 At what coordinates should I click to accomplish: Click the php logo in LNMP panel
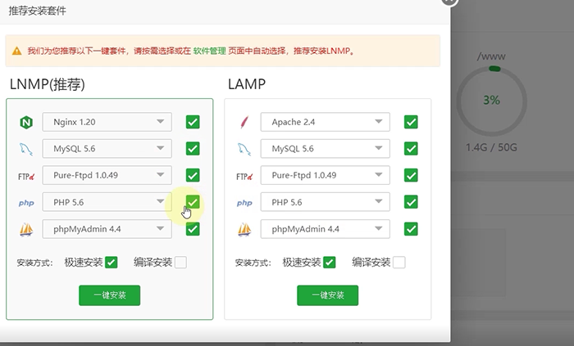click(26, 203)
